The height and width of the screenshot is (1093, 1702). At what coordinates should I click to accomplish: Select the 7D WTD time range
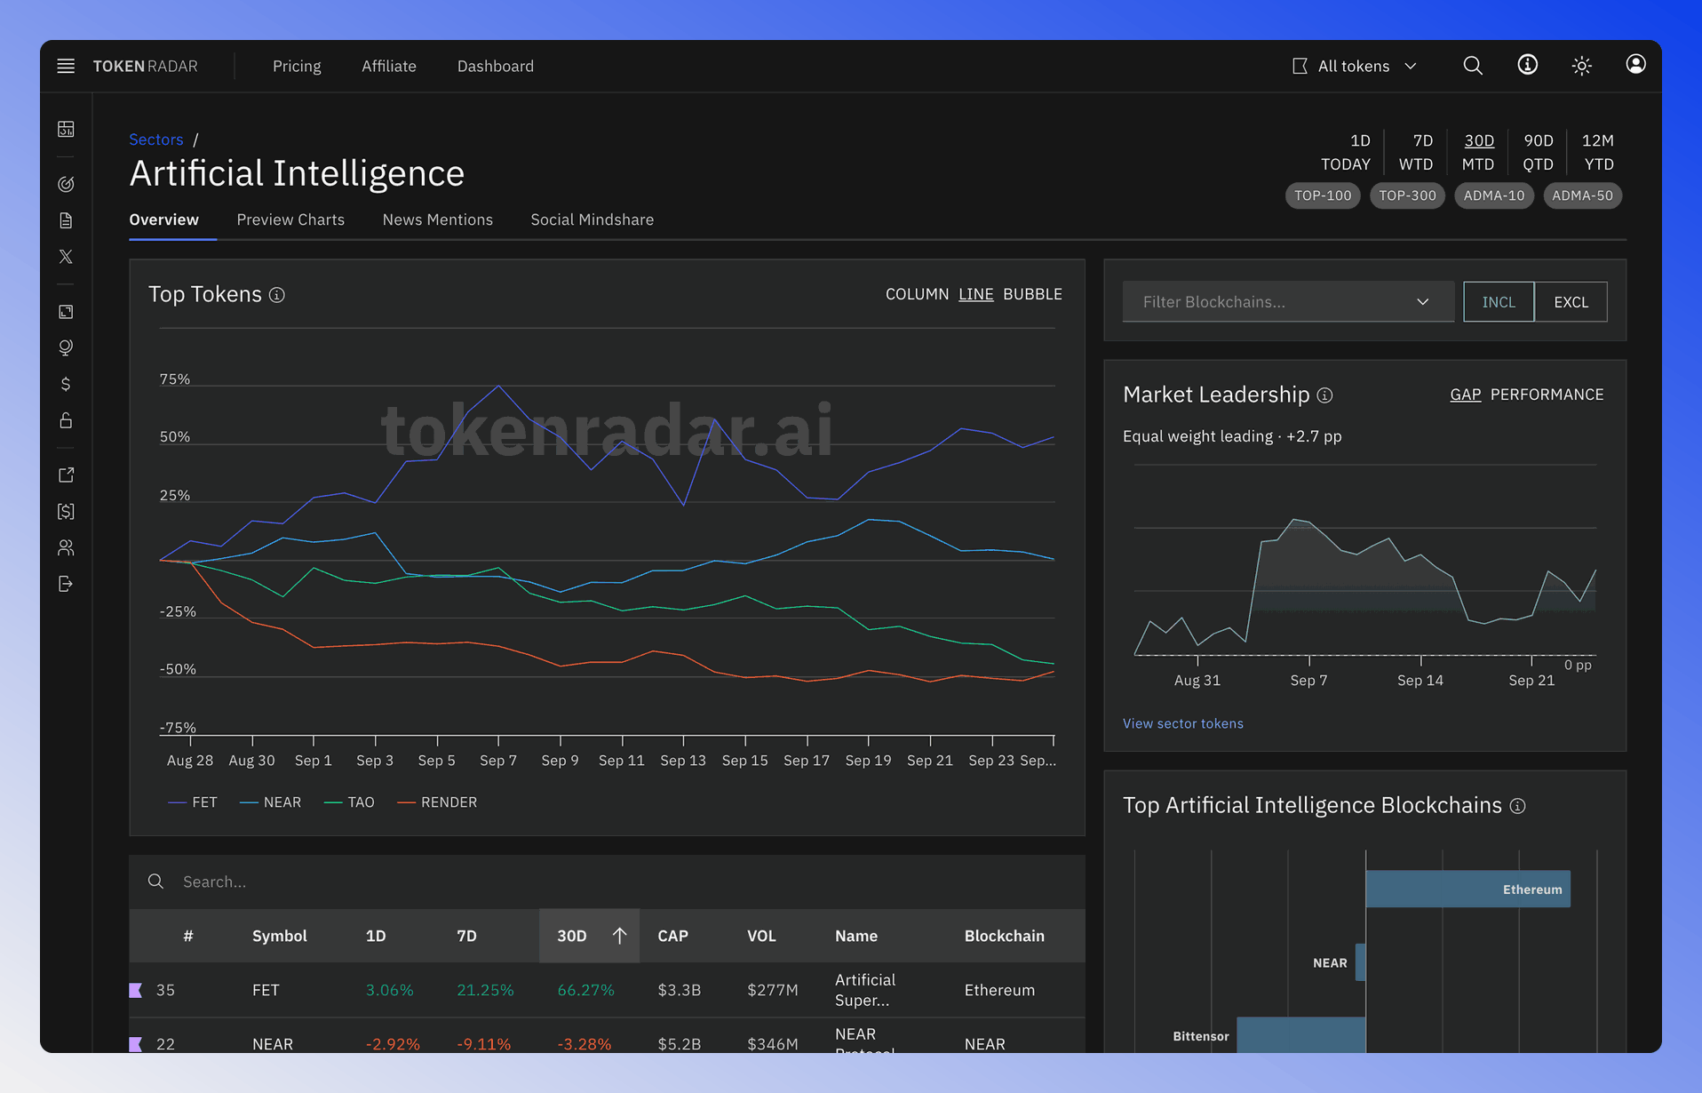pos(1416,152)
